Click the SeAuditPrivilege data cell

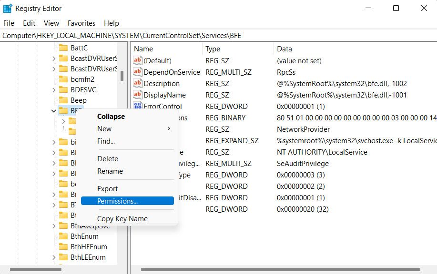(303, 163)
